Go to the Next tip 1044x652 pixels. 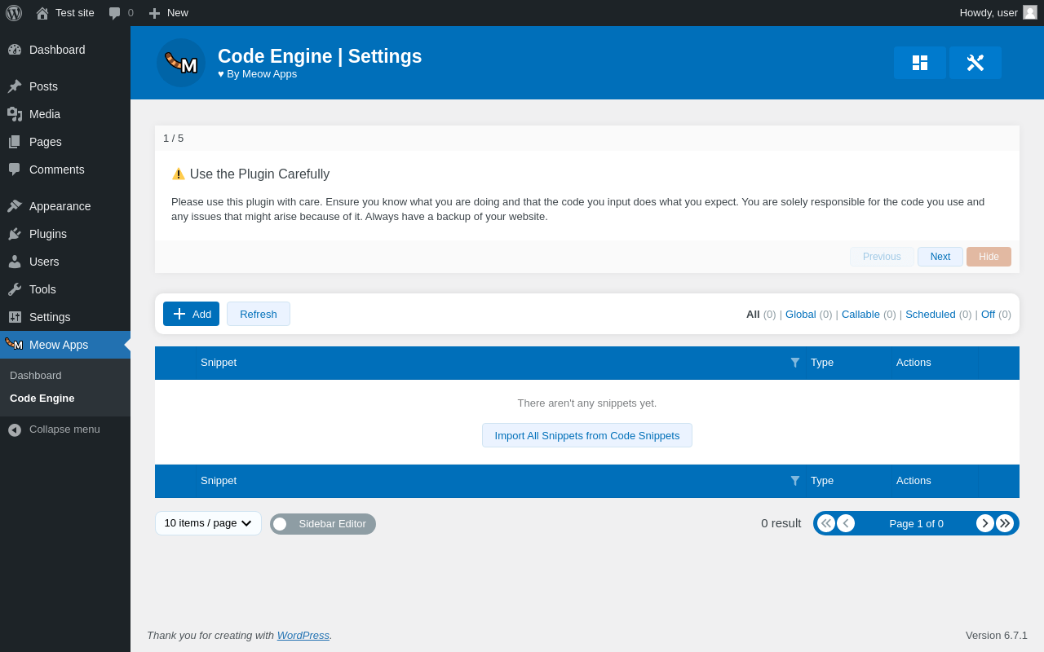[x=940, y=257]
